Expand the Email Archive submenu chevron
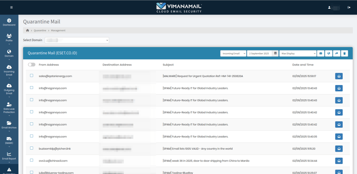This screenshot has height=174, width=357. [9, 131]
